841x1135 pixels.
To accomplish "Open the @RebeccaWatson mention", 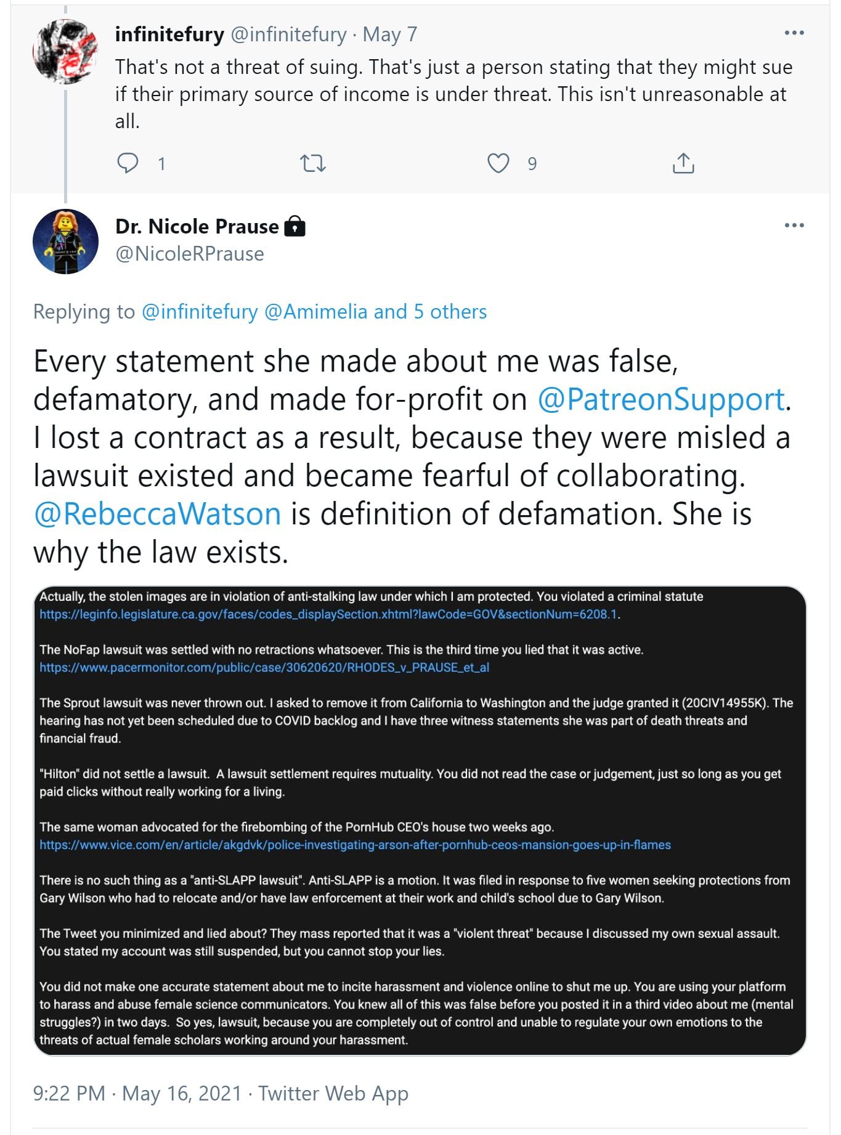I will (x=158, y=514).
